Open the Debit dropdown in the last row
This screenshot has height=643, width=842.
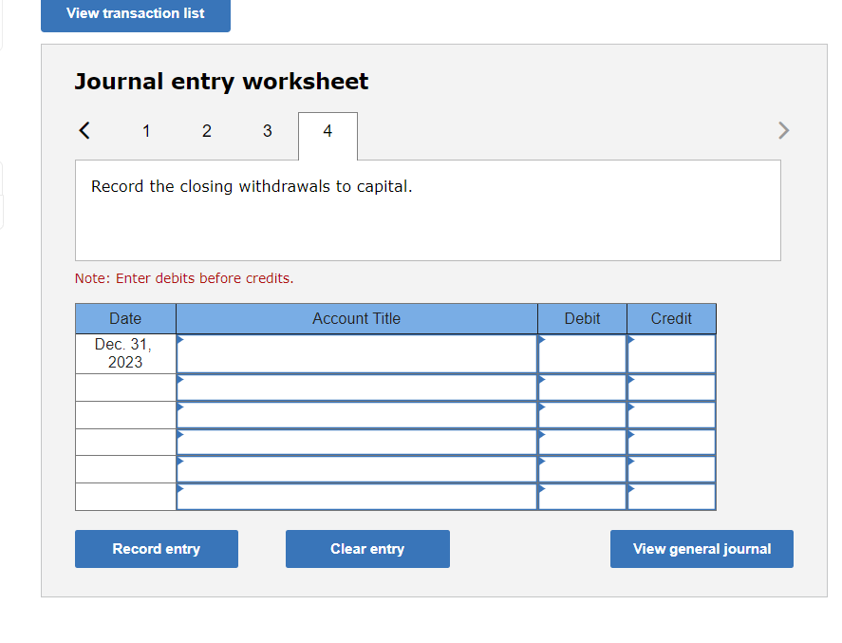(x=541, y=487)
